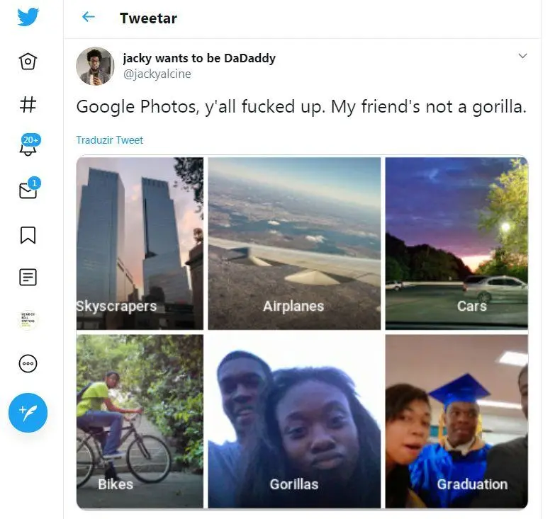This screenshot has width=555, height=519.
Task: Click the Traduzir Tweet link
Action: pos(110,140)
